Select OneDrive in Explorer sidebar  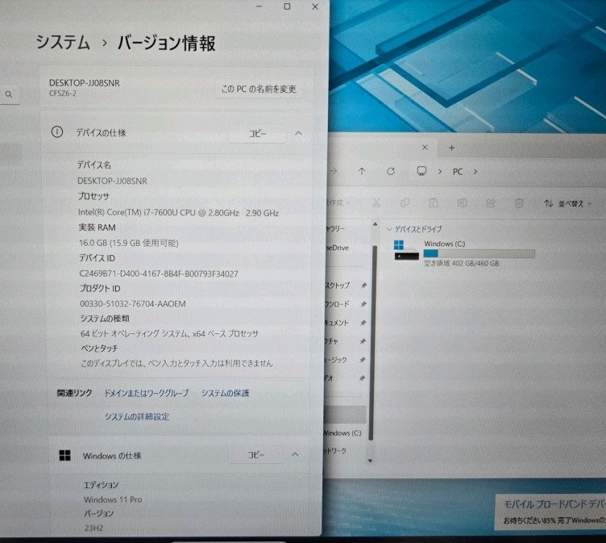click(x=337, y=248)
